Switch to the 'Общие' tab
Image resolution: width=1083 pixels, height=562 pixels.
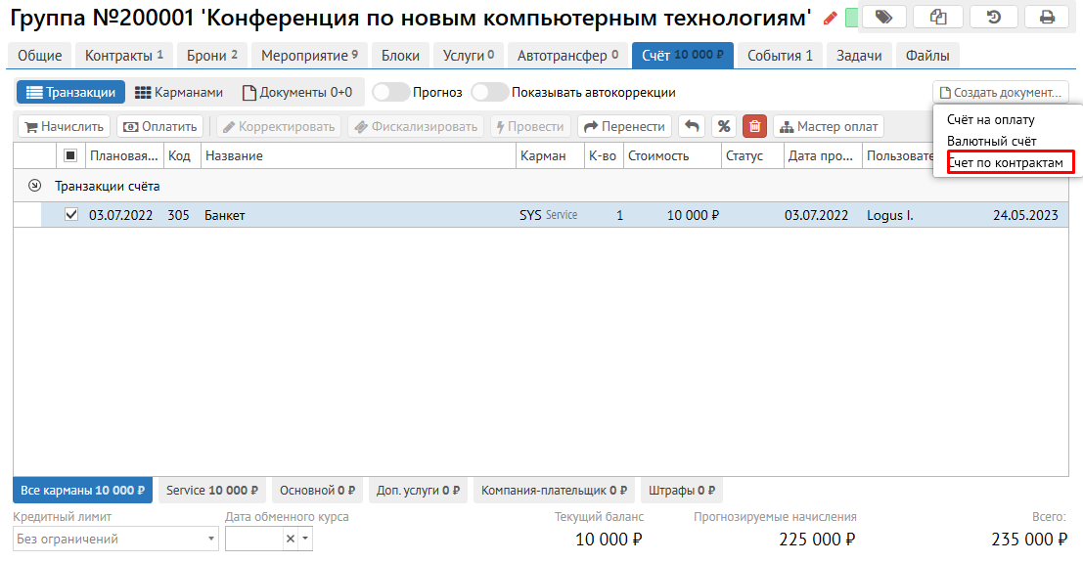[39, 56]
